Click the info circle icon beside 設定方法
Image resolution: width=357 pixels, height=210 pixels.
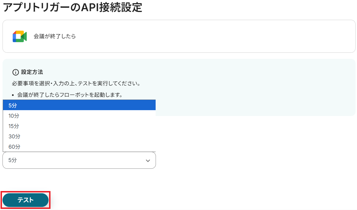(x=16, y=73)
